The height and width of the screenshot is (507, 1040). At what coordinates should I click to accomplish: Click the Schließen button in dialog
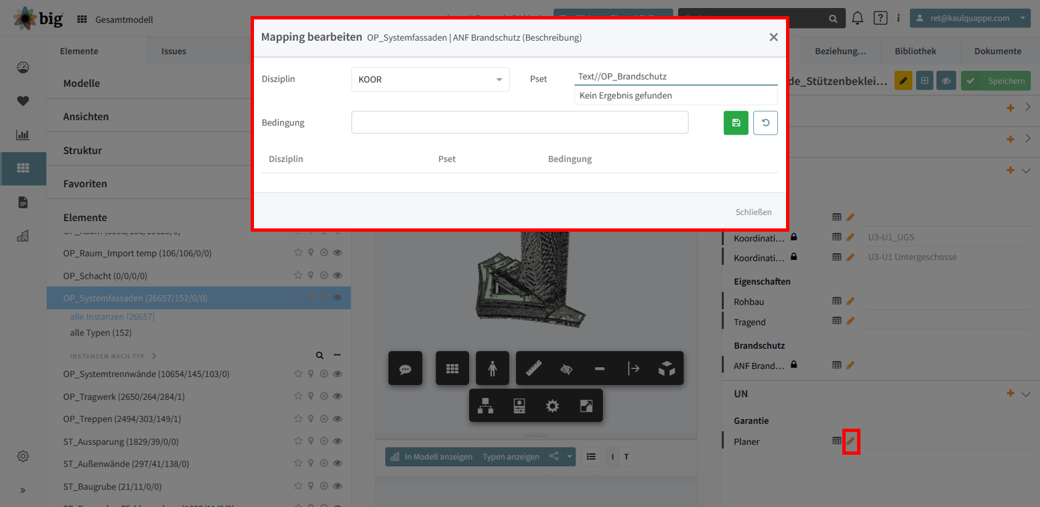753,212
